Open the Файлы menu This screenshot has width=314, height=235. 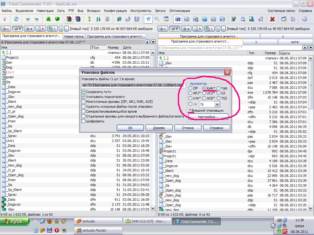pos(7,11)
